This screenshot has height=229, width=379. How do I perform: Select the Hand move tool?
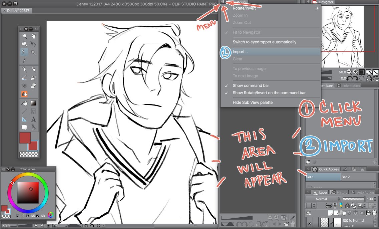tap(33, 36)
